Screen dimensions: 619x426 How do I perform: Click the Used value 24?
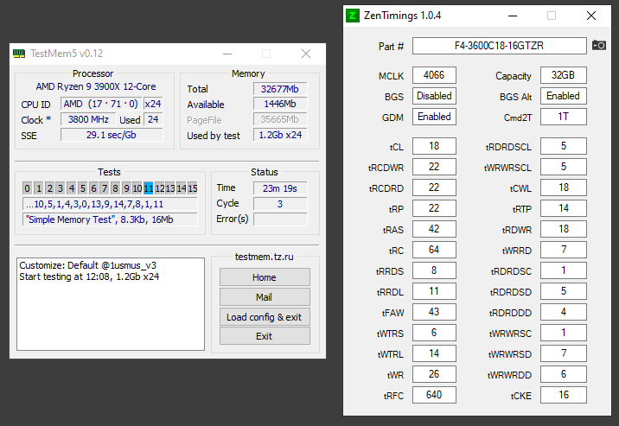[x=153, y=119]
